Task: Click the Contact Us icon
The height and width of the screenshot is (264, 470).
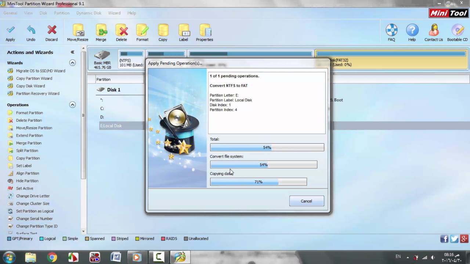Action: [x=434, y=30]
